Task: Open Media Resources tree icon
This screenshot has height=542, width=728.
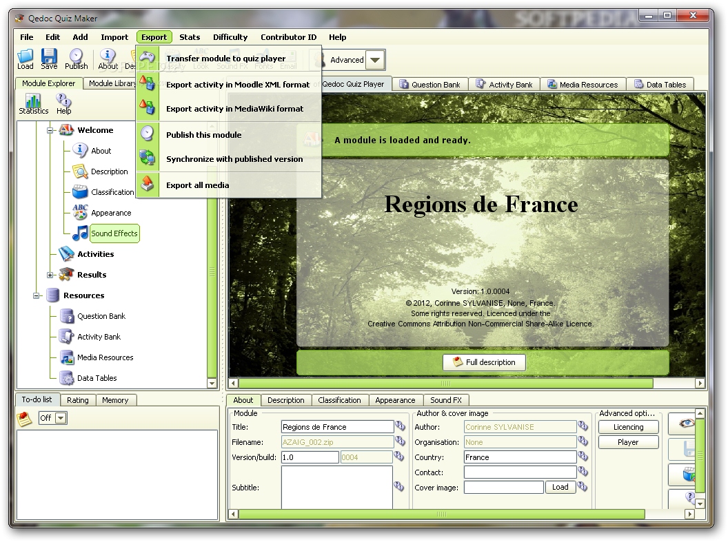Action: 66,357
